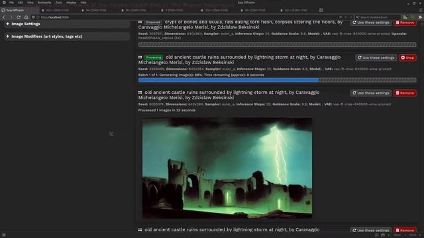Open the File menu
The width and height of the screenshot is (424, 238).
pos(11,3)
